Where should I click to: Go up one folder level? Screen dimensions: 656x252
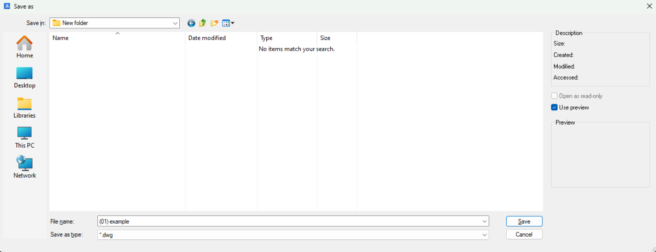click(203, 23)
